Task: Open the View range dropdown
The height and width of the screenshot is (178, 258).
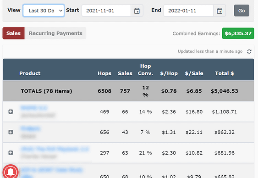Action: point(44,11)
